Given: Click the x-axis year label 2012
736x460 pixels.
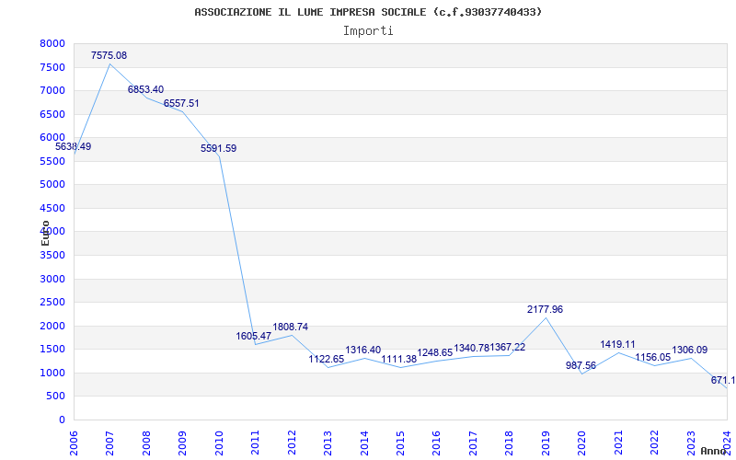Looking at the screenshot, I should pos(292,443).
